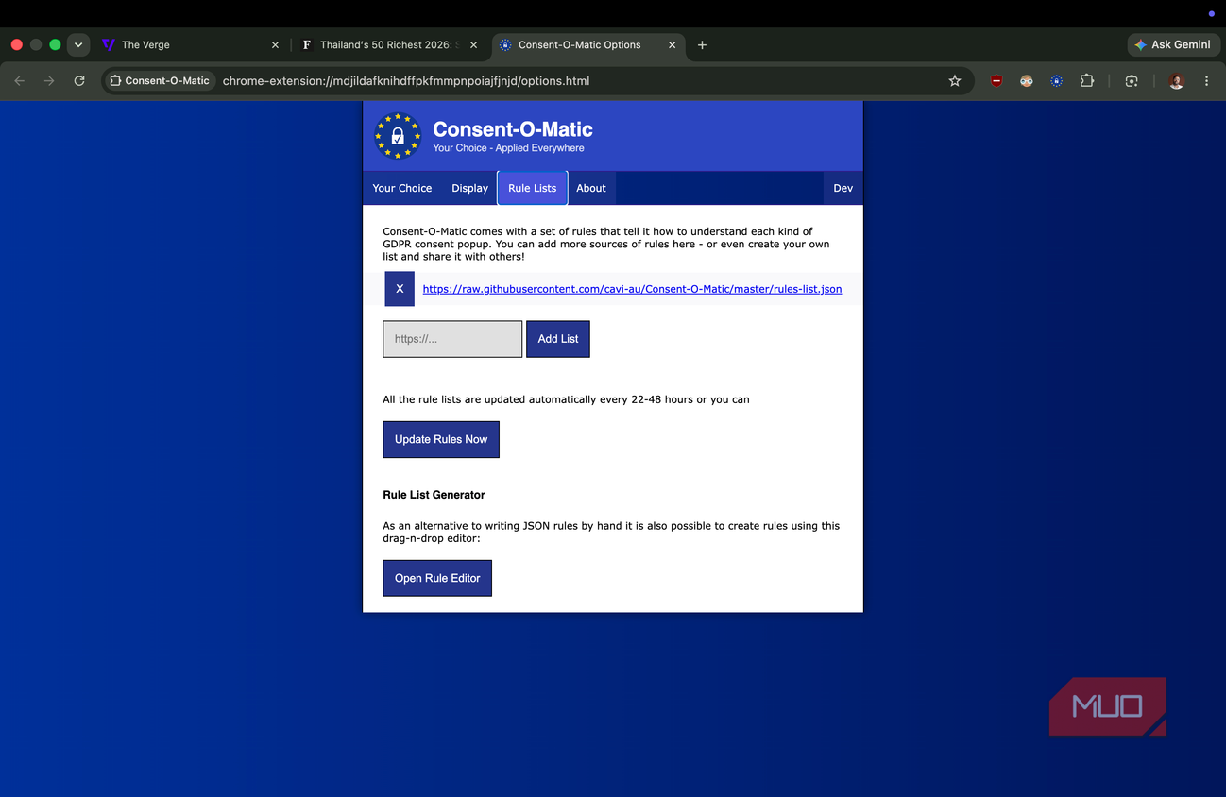
Task: Click Open Rule Editor button
Action: point(437,578)
